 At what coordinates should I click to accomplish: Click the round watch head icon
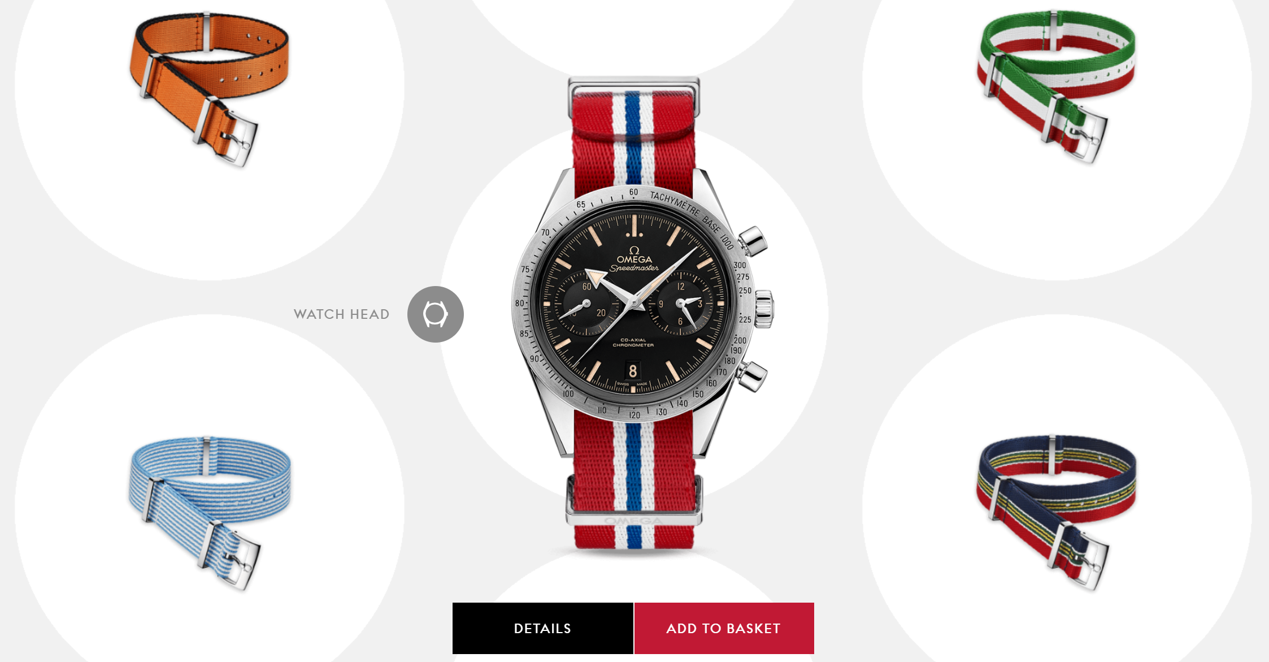coord(435,314)
